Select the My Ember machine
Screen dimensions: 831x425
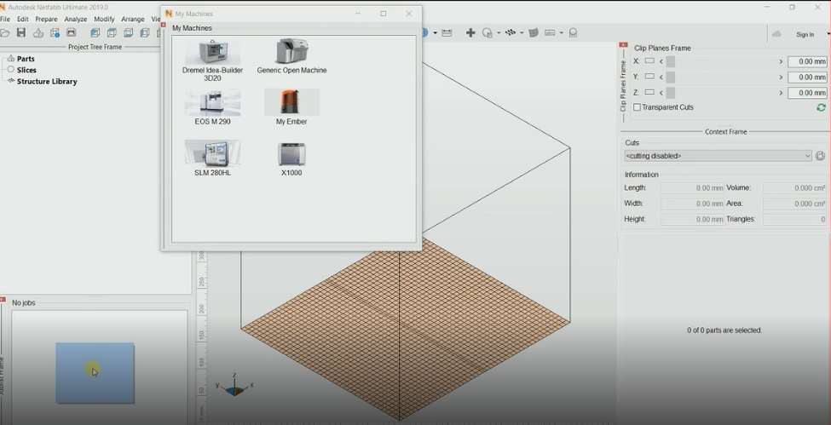291,107
